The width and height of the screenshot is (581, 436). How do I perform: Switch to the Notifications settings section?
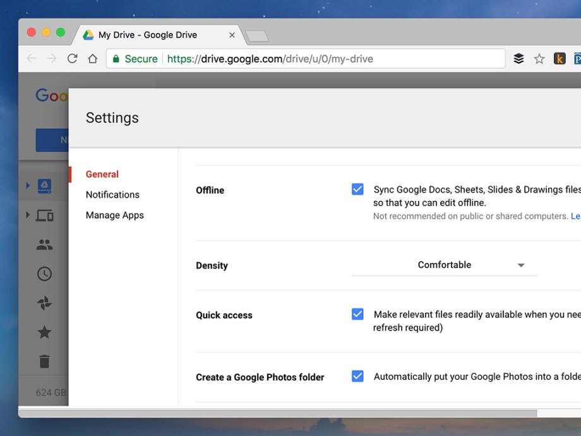(112, 195)
